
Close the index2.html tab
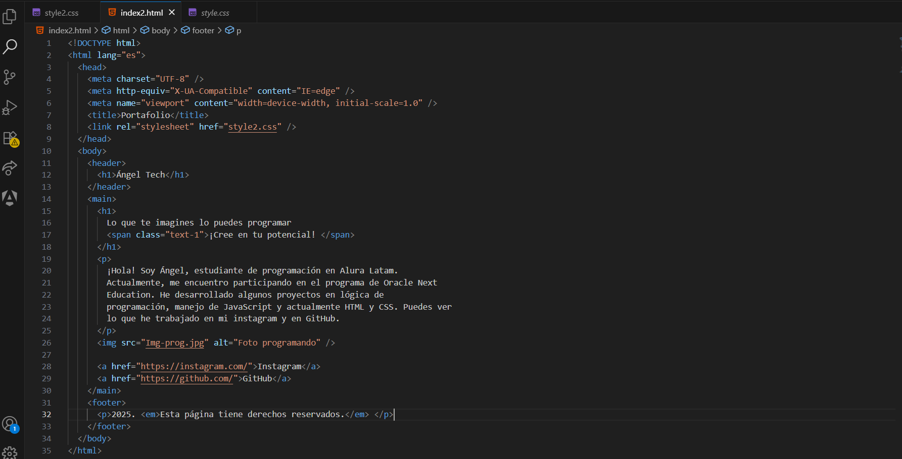click(172, 12)
